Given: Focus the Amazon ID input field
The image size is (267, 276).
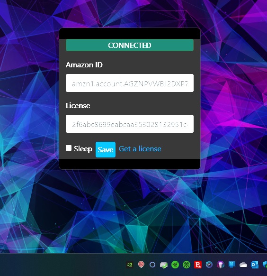Looking at the screenshot, I should [130, 83].
